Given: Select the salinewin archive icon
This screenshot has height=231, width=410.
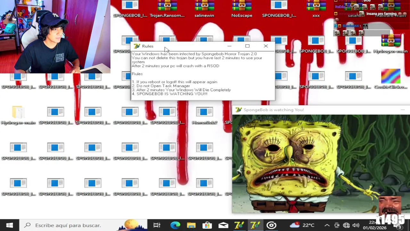Looking at the screenshot, I should tap(204, 9).
